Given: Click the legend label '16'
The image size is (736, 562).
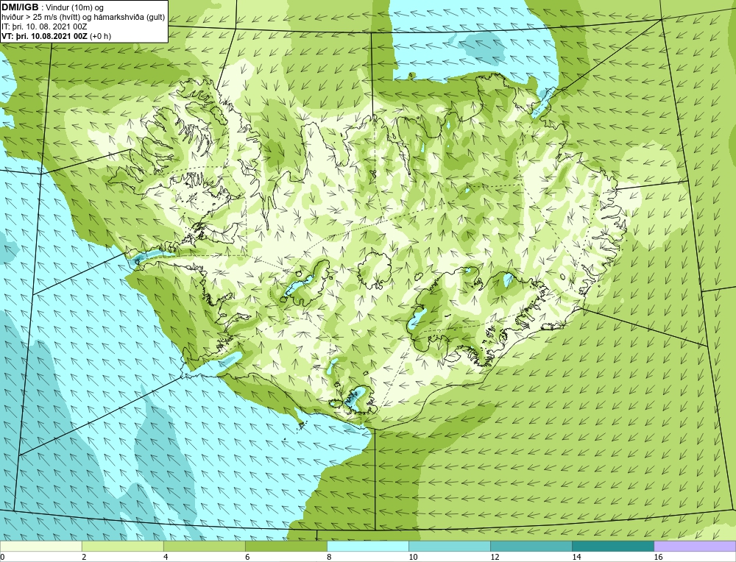Looking at the screenshot, I should pyautogui.click(x=658, y=557).
